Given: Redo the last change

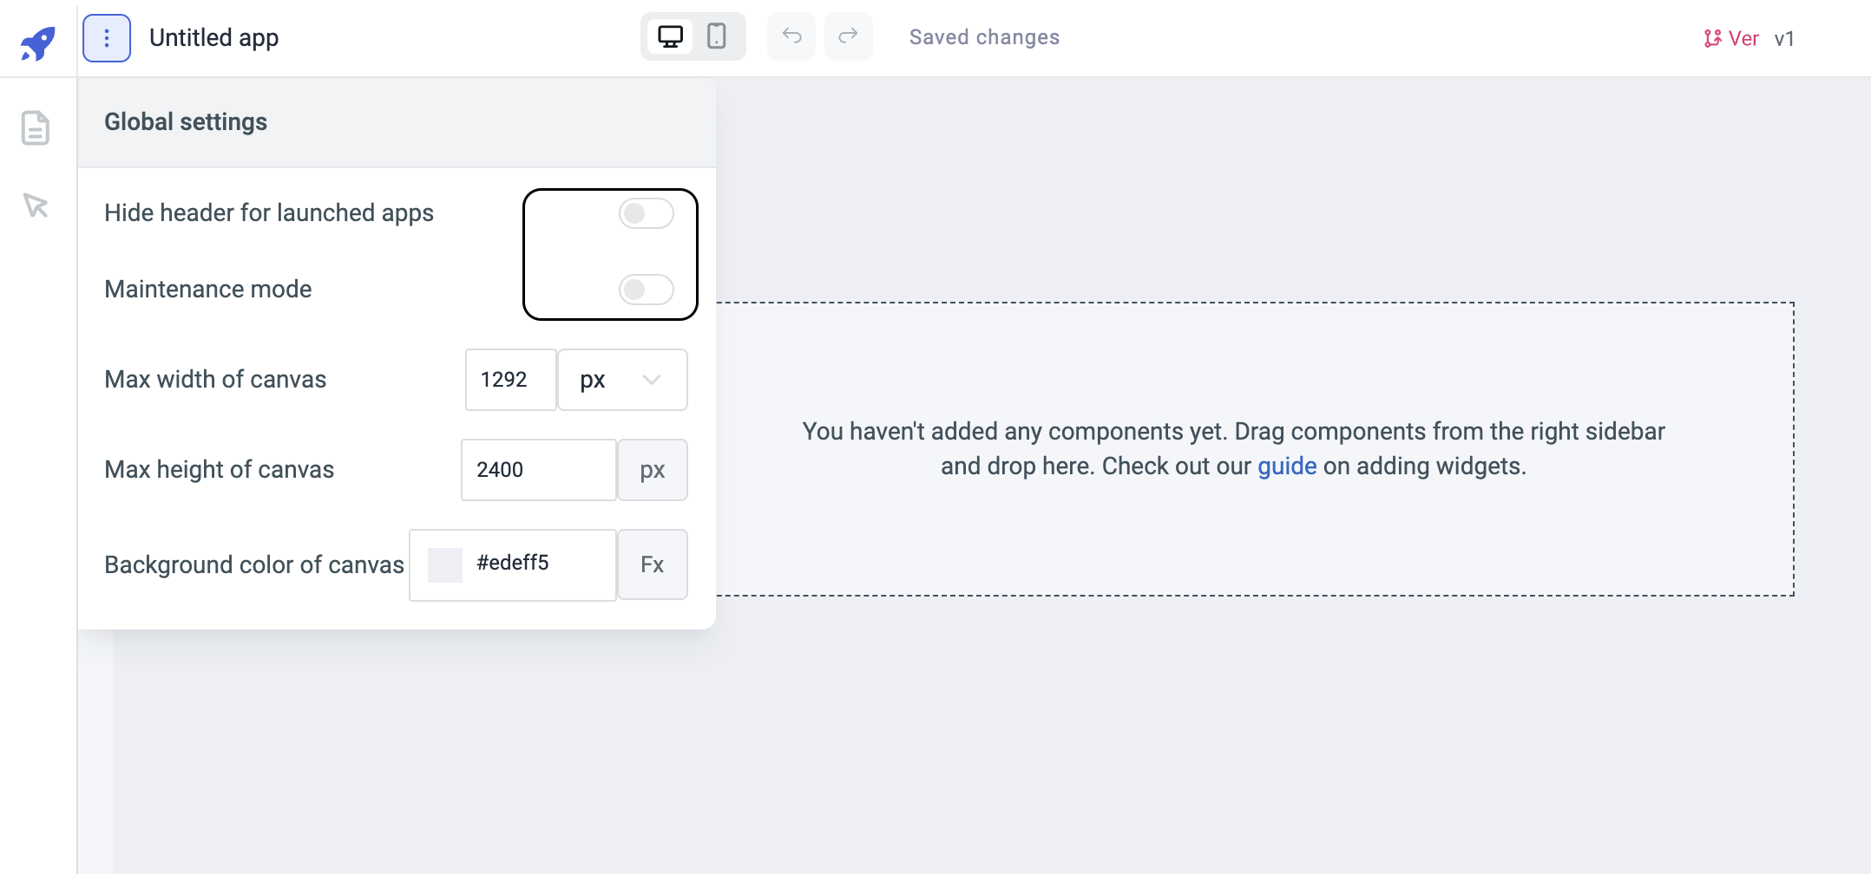Looking at the screenshot, I should (x=849, y=36).
